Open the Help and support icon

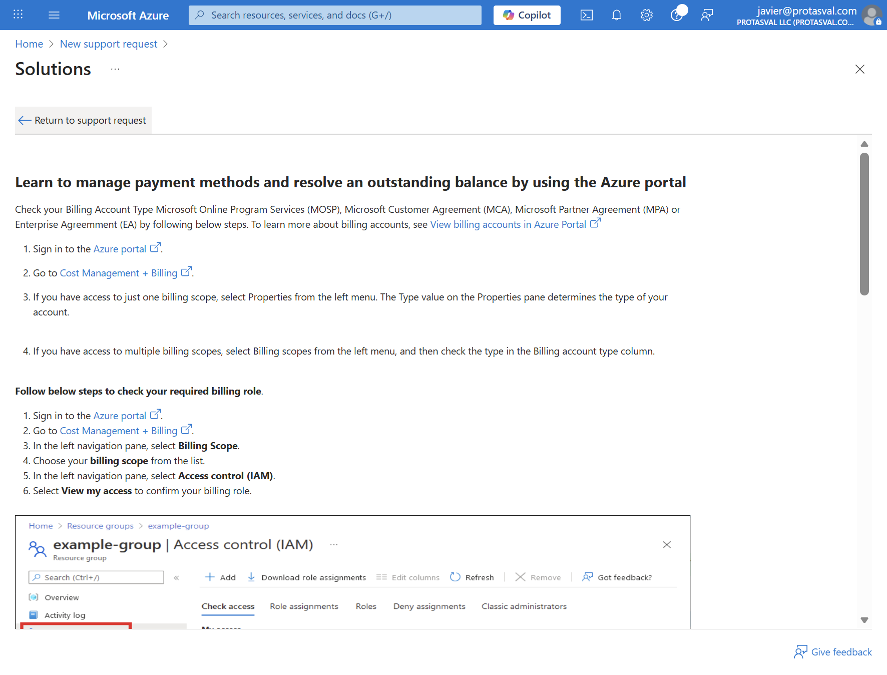tap(677, 15)
